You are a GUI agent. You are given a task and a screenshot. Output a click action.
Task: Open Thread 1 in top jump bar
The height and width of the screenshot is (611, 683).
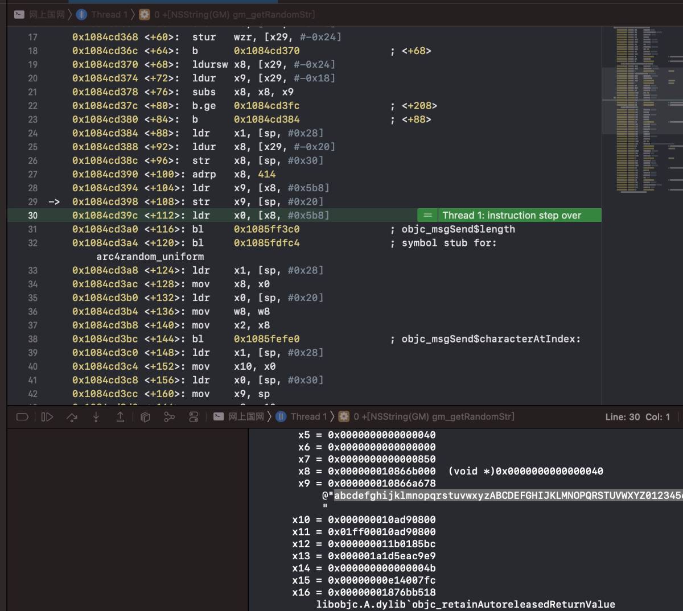pos(109,14)
